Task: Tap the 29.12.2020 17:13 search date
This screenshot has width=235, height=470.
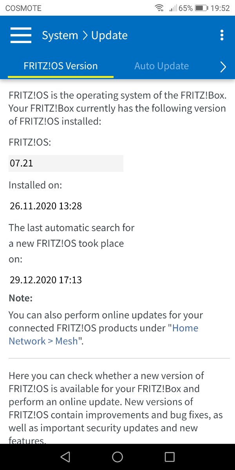Action: (x=46, y=280)
